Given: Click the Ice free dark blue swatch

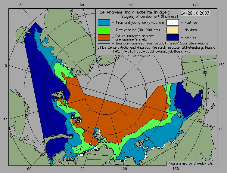Looking at the screenshot, I should pyautogui.click(x=173, y=37).
